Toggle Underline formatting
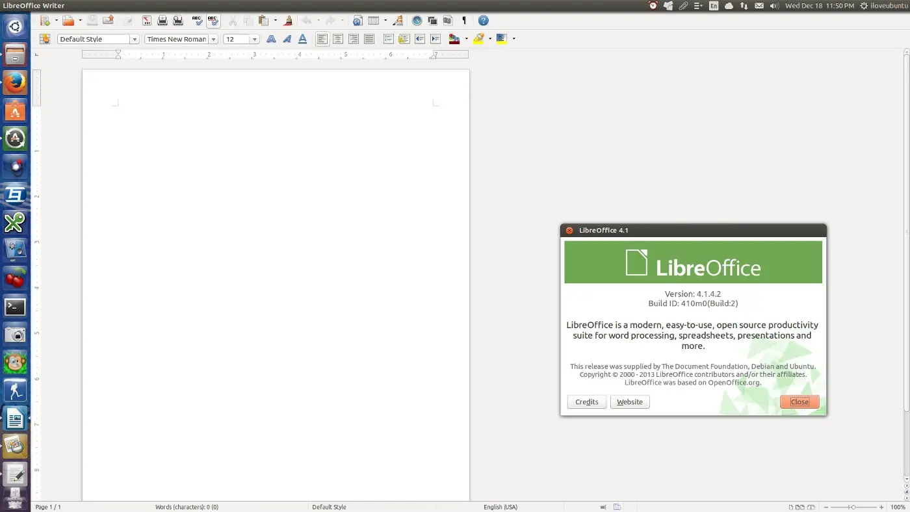Image resolution: width=910 pixels, height=512 pixels. (x=303, y=39)
